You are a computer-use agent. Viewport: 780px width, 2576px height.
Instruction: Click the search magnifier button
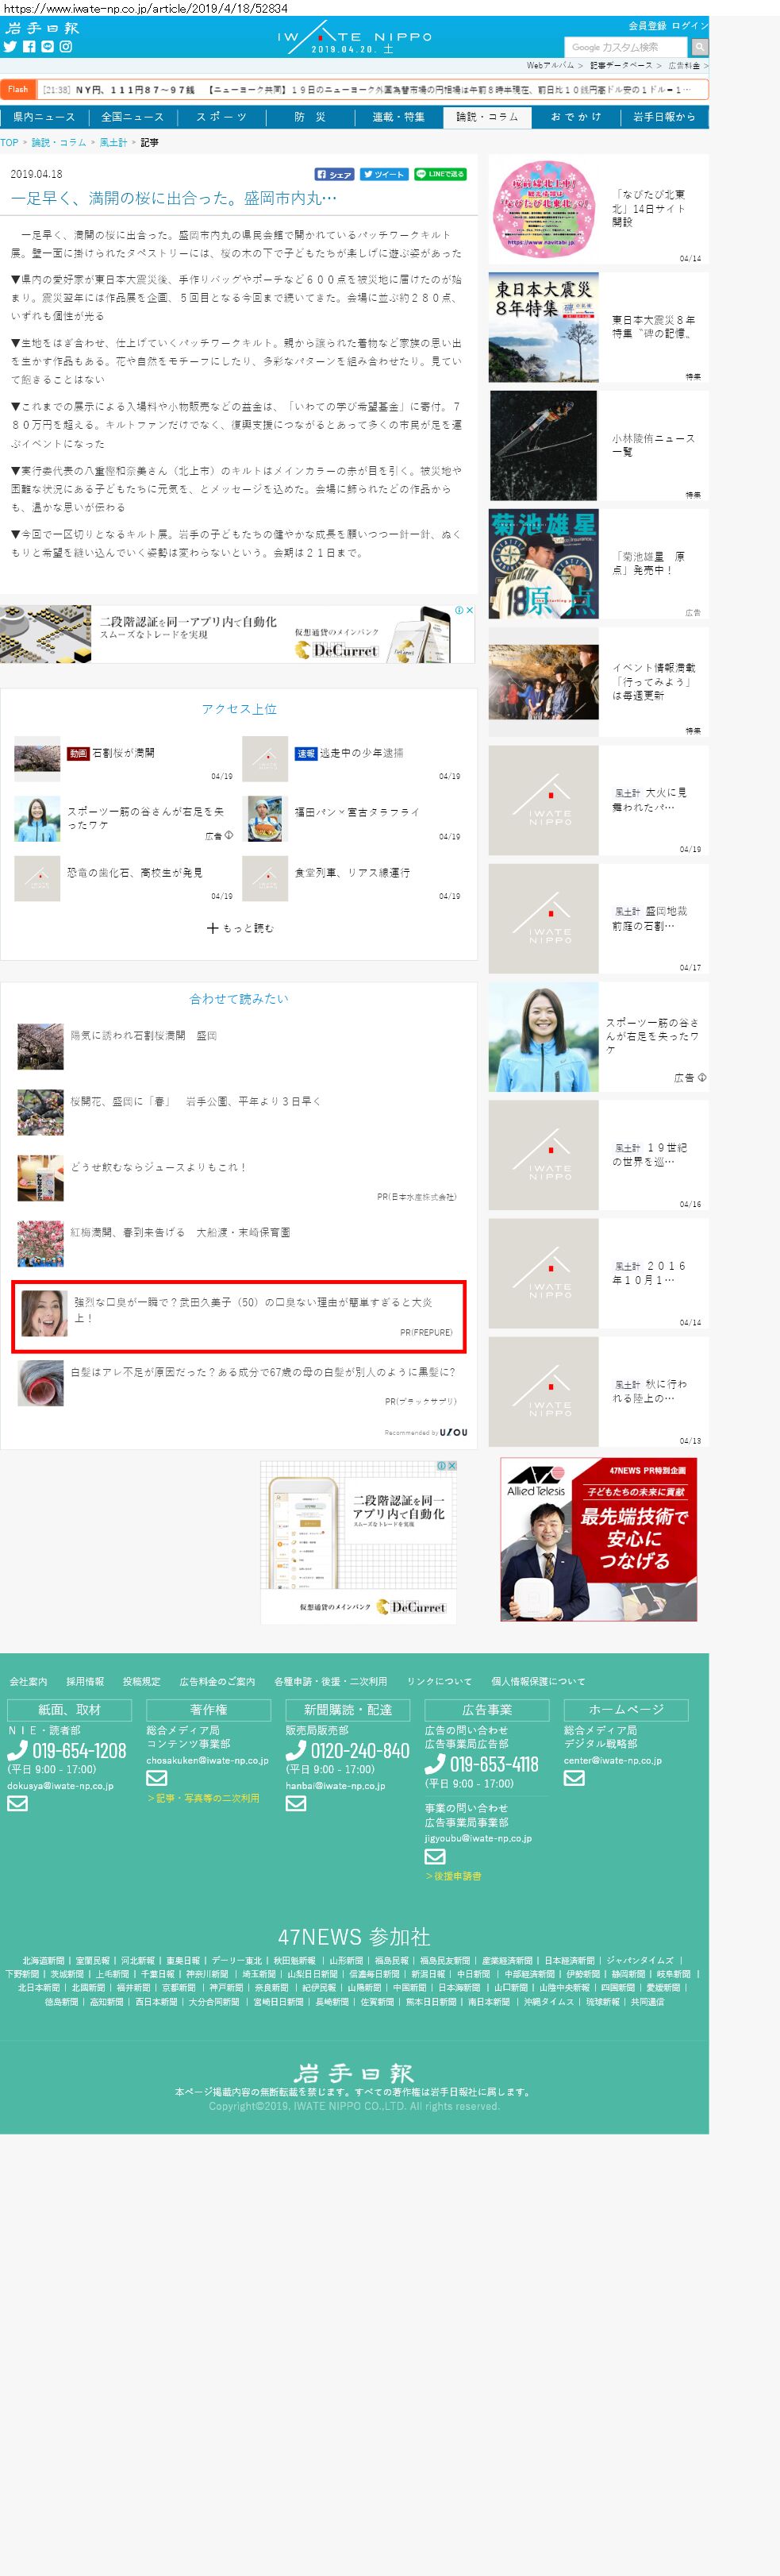coord(699,47)
